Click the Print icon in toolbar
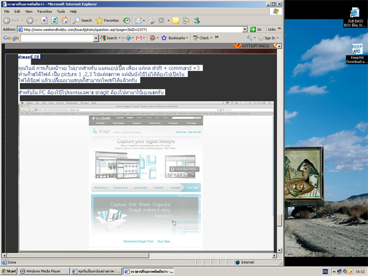368x276 pixels. point(150,21)
